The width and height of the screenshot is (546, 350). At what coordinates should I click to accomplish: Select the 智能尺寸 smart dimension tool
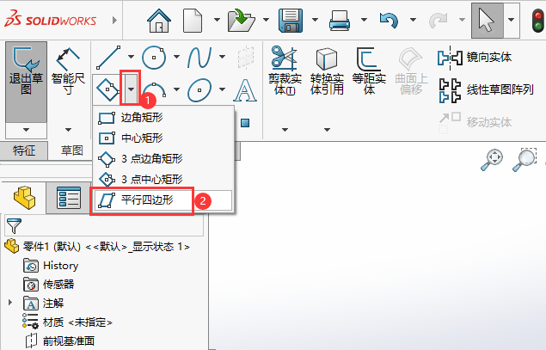68,71
